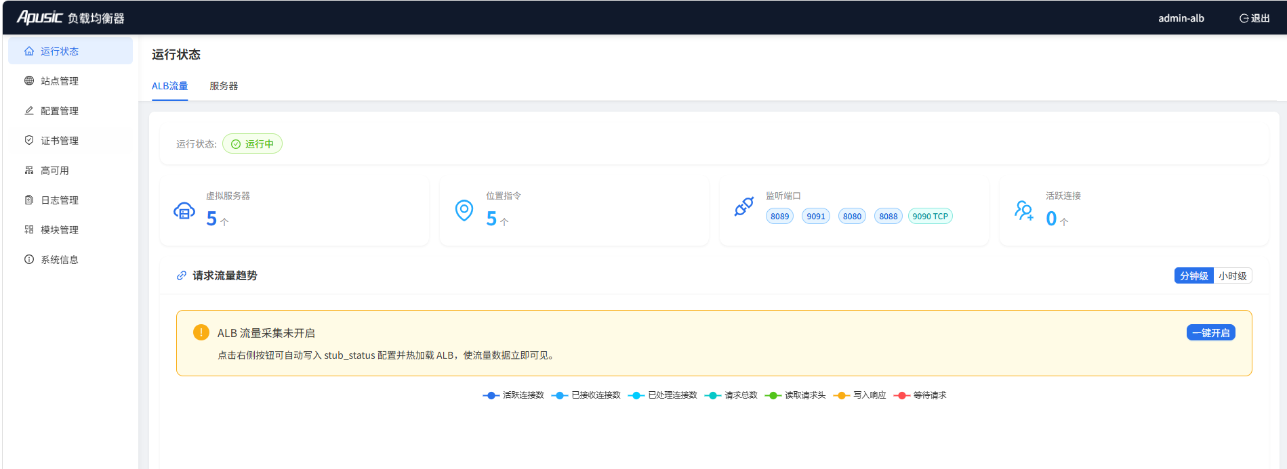Viewport: 1287px width, 469px height.
Task: Click the admin-alb username
Action: pos(1181,18)
